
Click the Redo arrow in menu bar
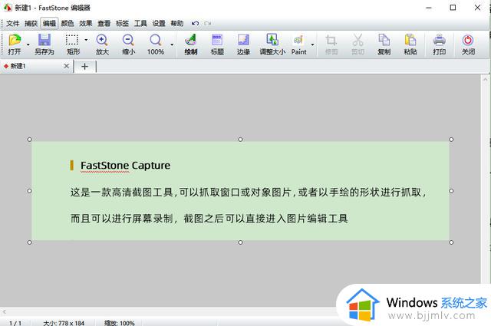pyautogui.click(x=207, y=23)
